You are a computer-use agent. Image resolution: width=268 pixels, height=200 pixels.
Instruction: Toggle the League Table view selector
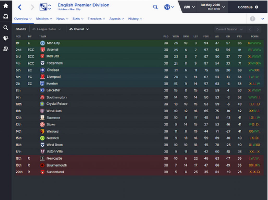pos(46,29)
